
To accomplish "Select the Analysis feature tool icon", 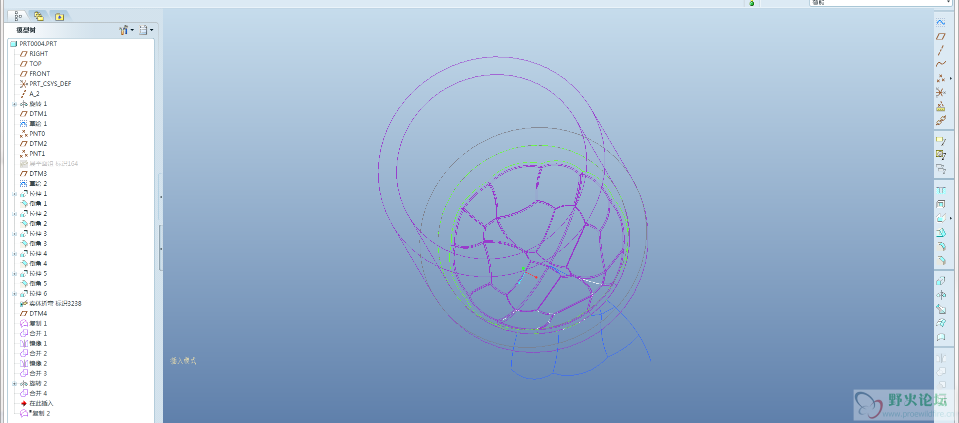I will 941,106.
